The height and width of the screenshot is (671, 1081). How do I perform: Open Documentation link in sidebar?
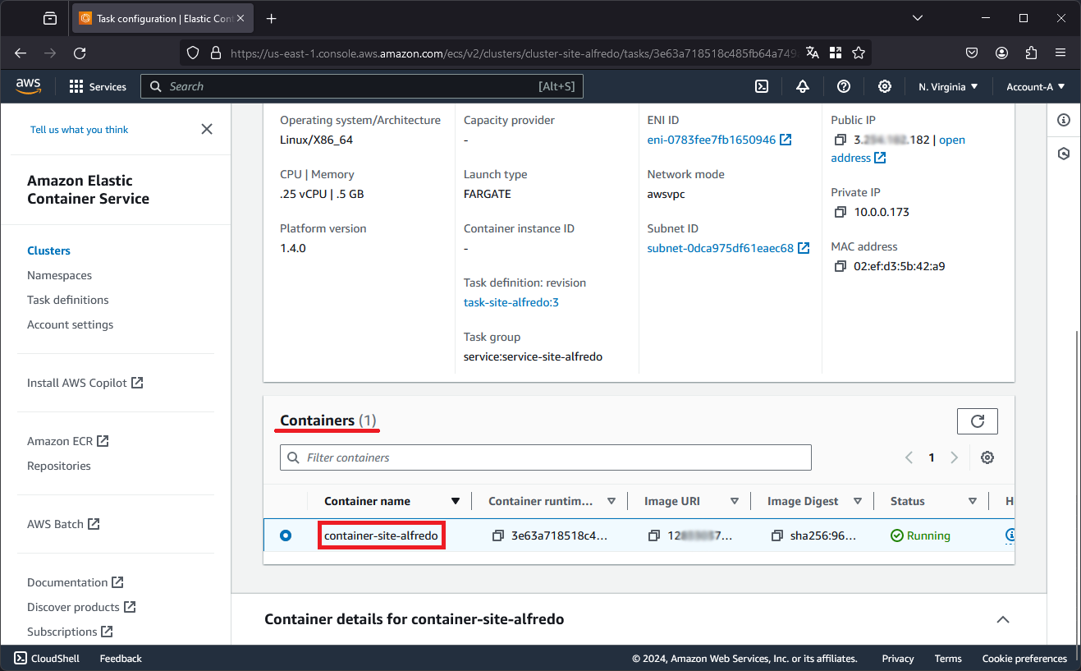(75, 582)
